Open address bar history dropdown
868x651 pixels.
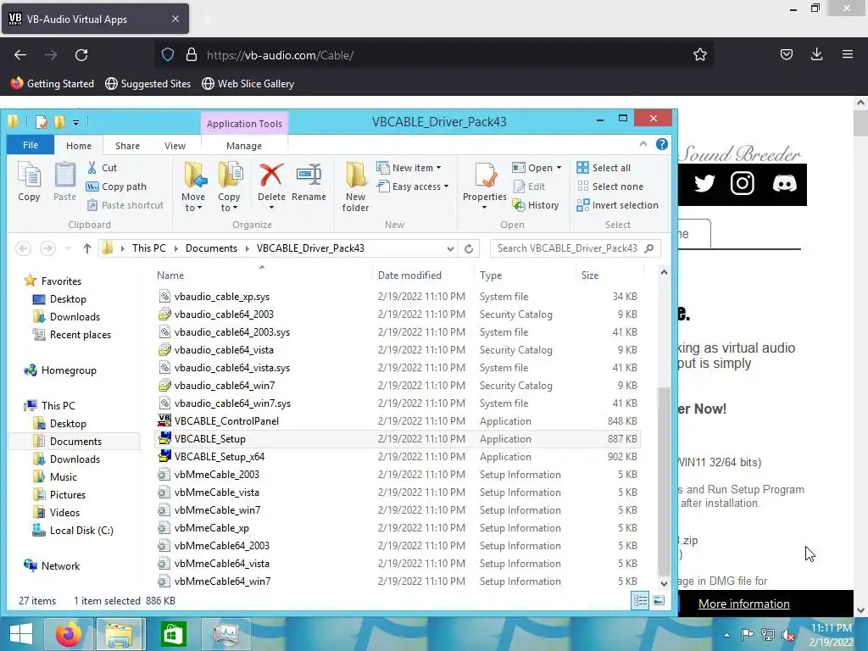pyautogui.click(x=450, y=248)
